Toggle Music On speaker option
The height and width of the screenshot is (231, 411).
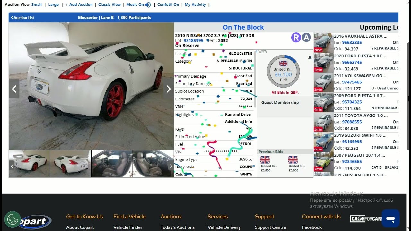click(x=138, y=5)
